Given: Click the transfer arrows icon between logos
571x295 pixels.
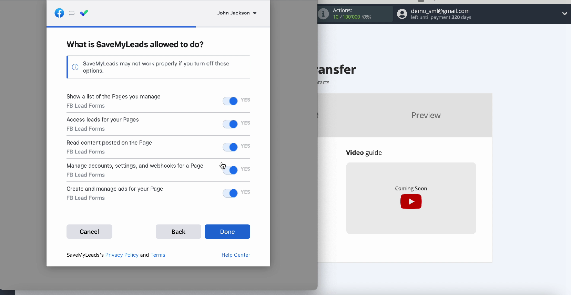Looking at the screenshot, I should [72, 13].
